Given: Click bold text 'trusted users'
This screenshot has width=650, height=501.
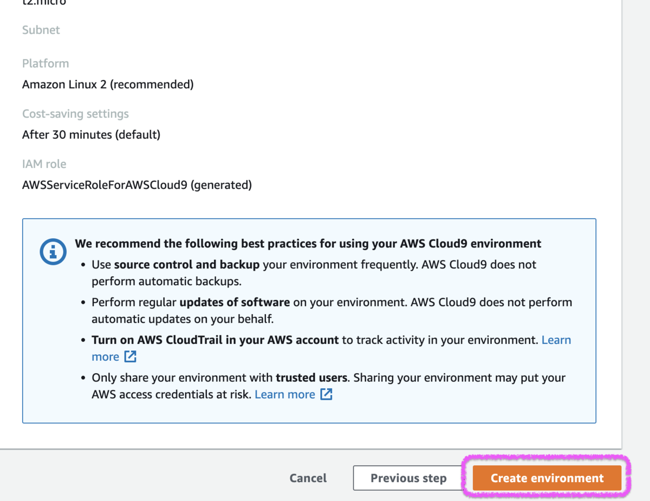Looking at the screenshot, I should (x=311, y=378).
